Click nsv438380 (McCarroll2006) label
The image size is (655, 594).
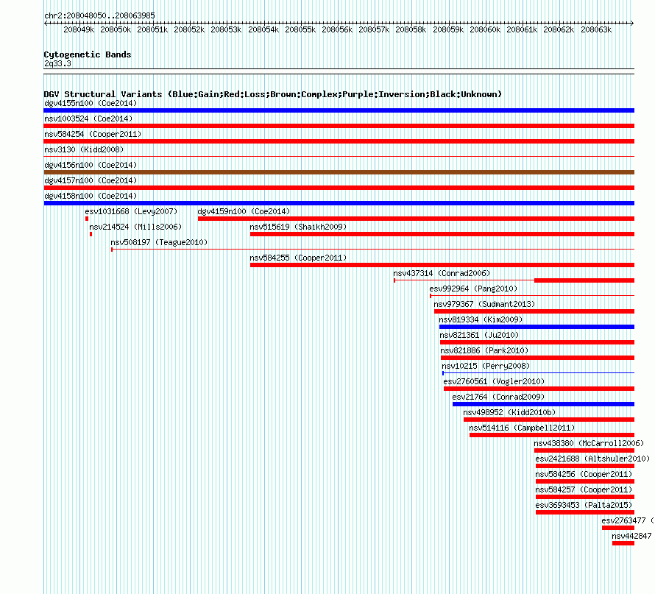point(589,443)
